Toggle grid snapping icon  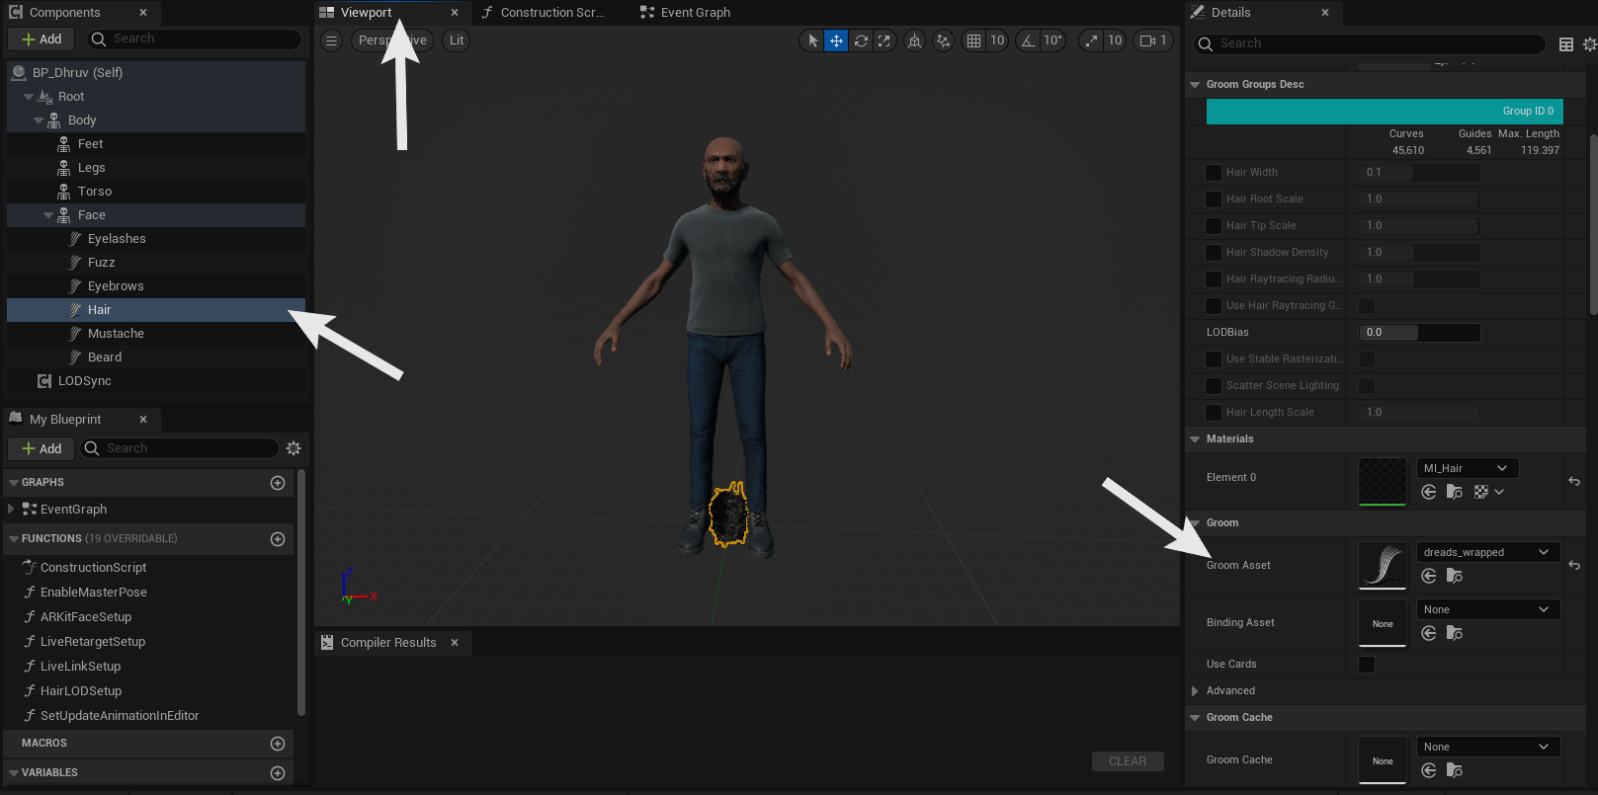pyautogui.click(x=974, y=40)
